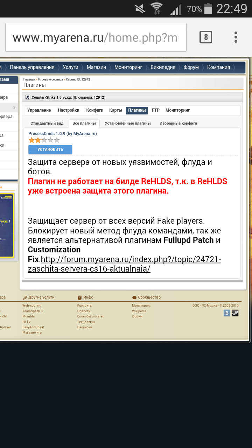Select the Избранные конфиги sub-tab

click(178, 123)
